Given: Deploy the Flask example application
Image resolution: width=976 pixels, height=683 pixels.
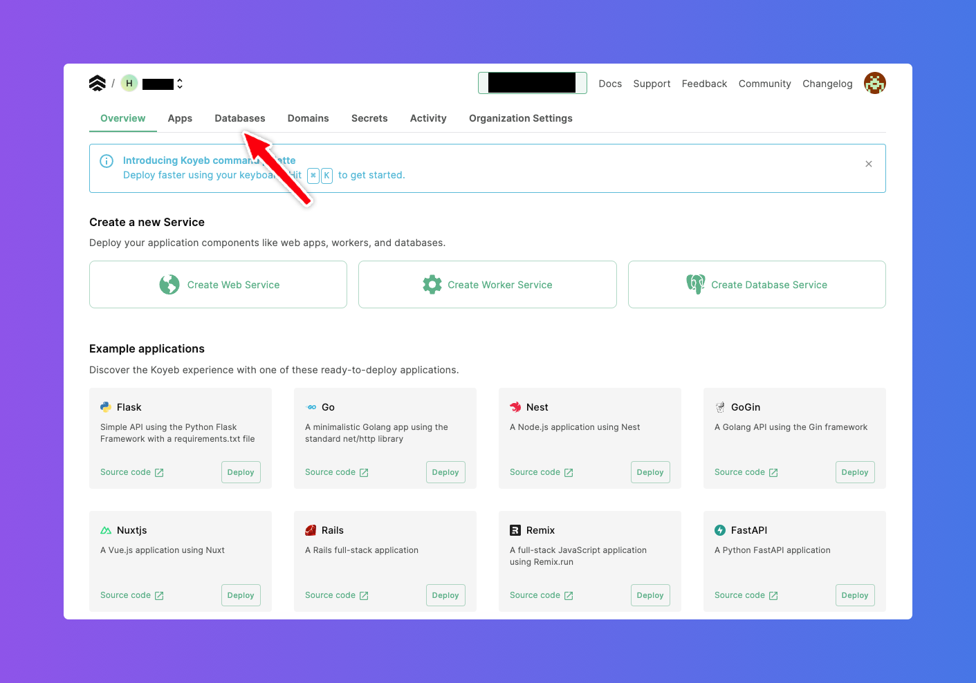Looking at the screenshot, I should (241, 471).
